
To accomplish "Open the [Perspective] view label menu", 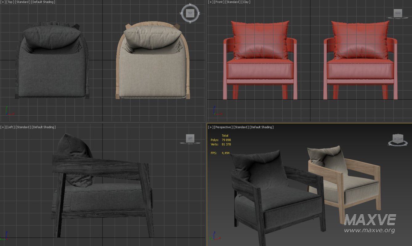I will point(223,127).
